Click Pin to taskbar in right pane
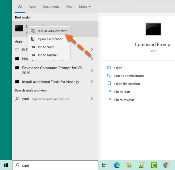175x170 pixels. coord(124,100)
